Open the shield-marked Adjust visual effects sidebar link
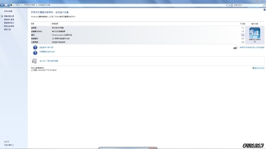The width and height of the screenshot is (266, 149). (9, 16)
